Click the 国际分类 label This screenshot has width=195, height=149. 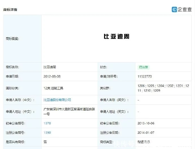click(x=12, y=88)
